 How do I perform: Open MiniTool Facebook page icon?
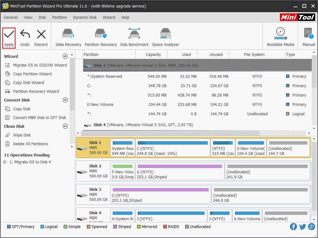coord(293,226)
